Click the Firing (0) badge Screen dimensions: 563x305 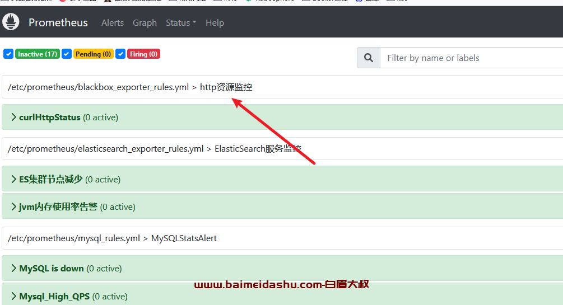(x=143, y=54)
